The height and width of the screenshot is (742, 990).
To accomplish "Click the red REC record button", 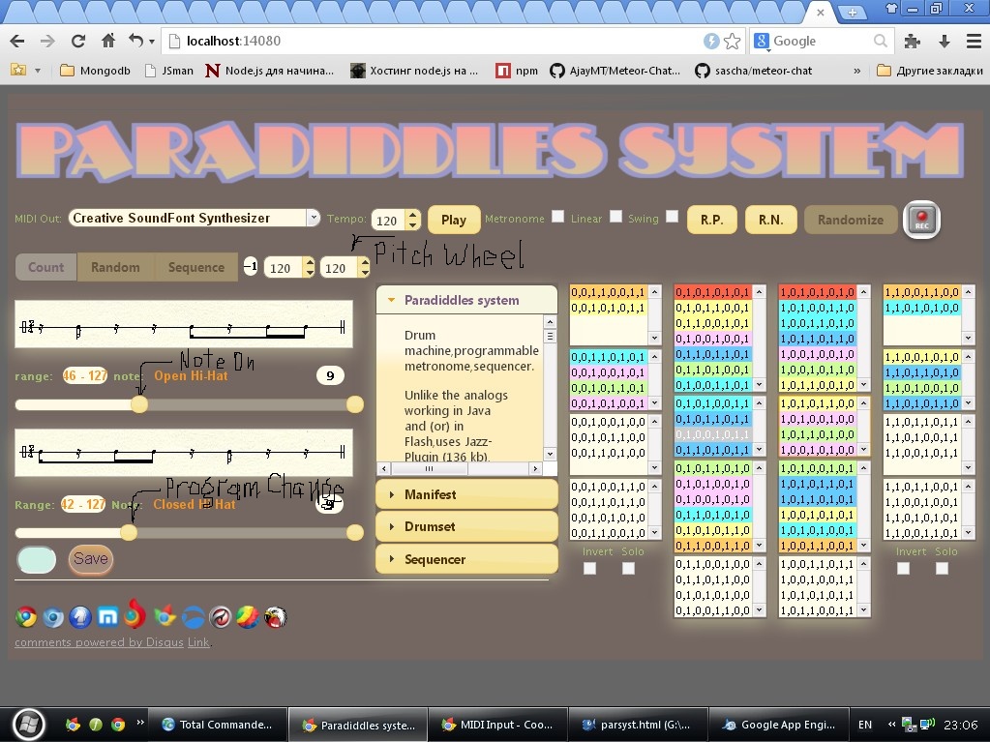I will pos(921,220).
